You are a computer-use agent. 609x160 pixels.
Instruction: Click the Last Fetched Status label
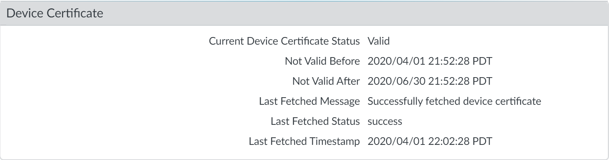(315, 121)
